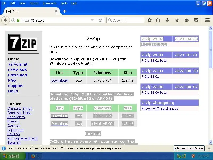
Task: Switch language to Esperanto
Action: (16, 117)
